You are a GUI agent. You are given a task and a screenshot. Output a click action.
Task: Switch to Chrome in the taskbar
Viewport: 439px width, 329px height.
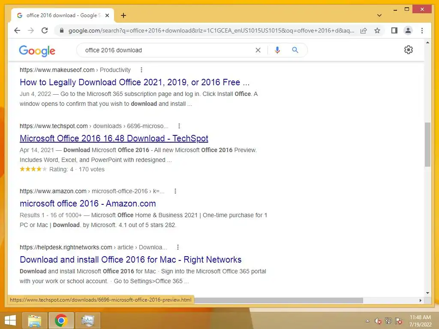point(61,320)
